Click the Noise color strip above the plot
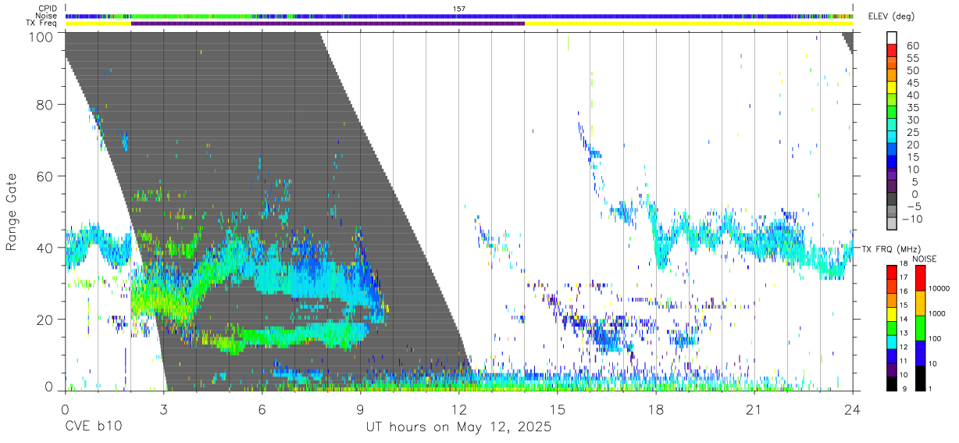 (459, 16)
